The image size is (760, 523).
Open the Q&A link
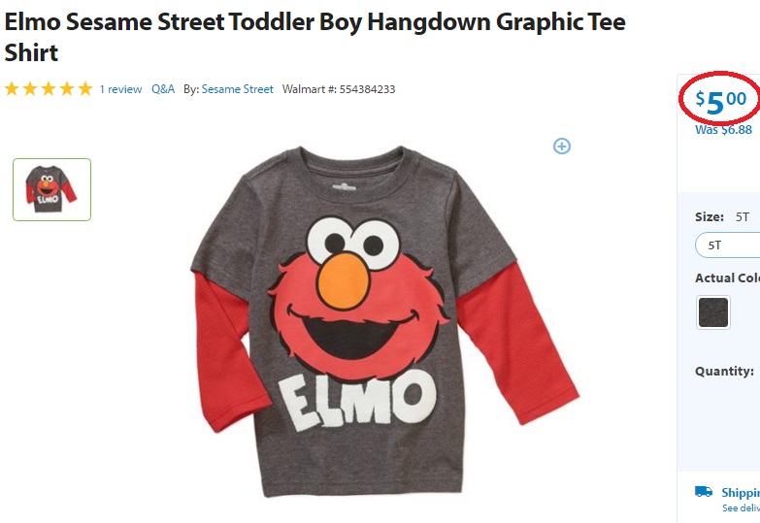(163, 89)
